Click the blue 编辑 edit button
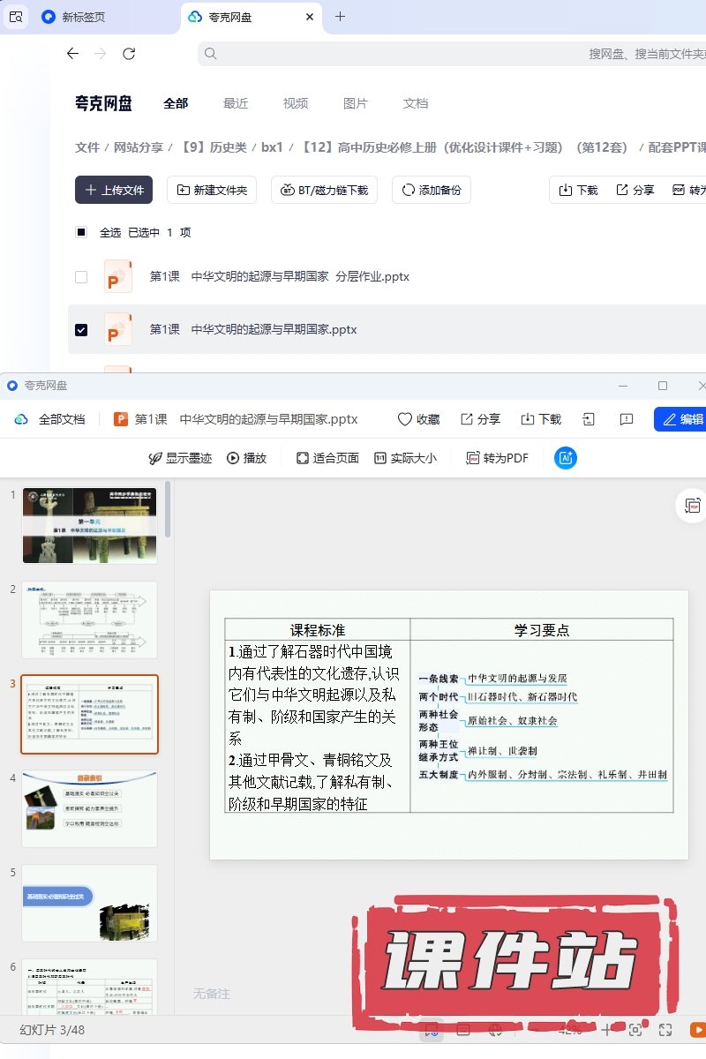Image resolution: width=706 pixels, height=1059 pixels. click(x=682, y=419)
